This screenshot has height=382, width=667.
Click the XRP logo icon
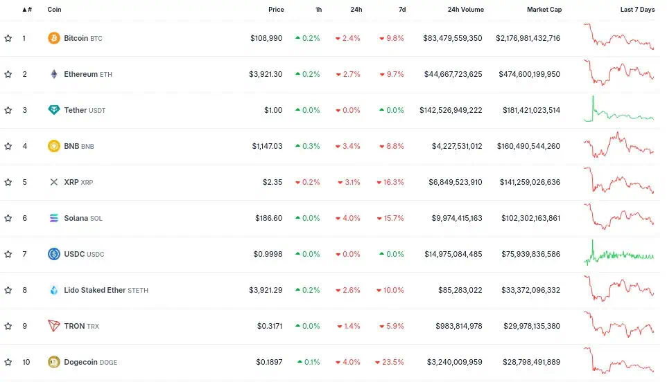(x=53, y=182)
